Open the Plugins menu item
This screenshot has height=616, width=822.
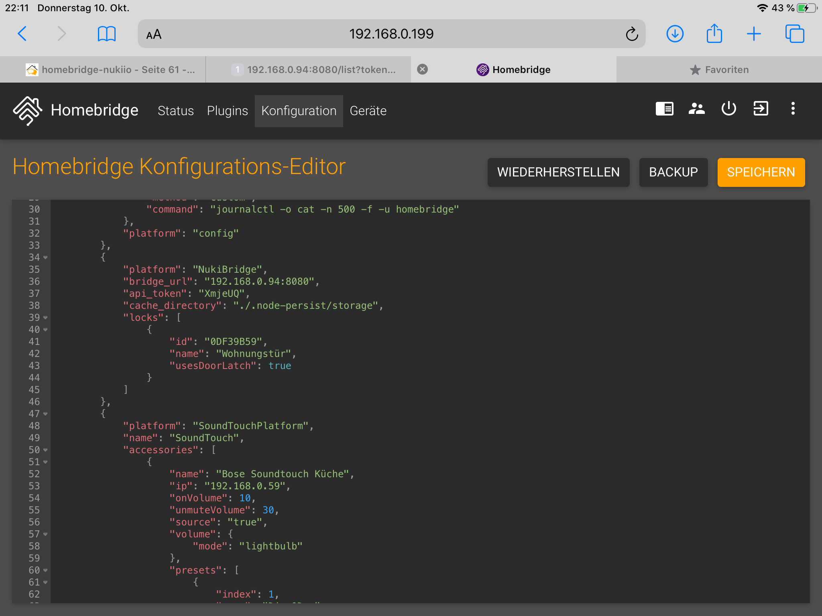[227, 111]
